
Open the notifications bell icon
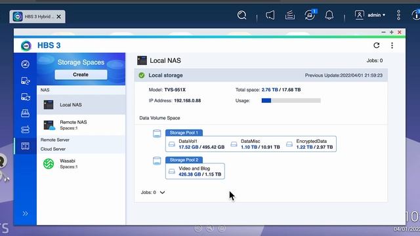click(329, 15)
